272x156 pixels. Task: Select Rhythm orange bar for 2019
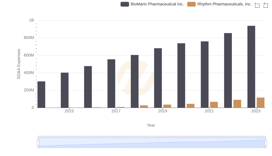click(x=167, y=106)
